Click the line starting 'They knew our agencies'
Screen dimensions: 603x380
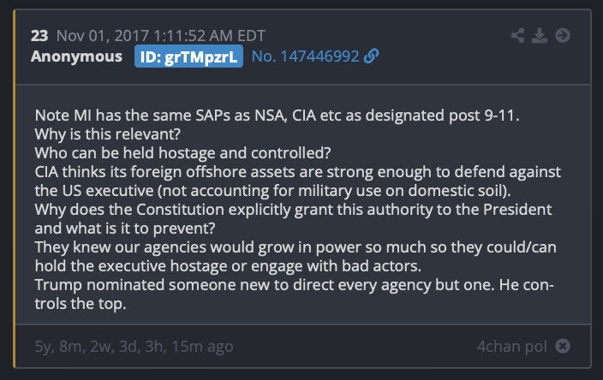tap(296, 247)
